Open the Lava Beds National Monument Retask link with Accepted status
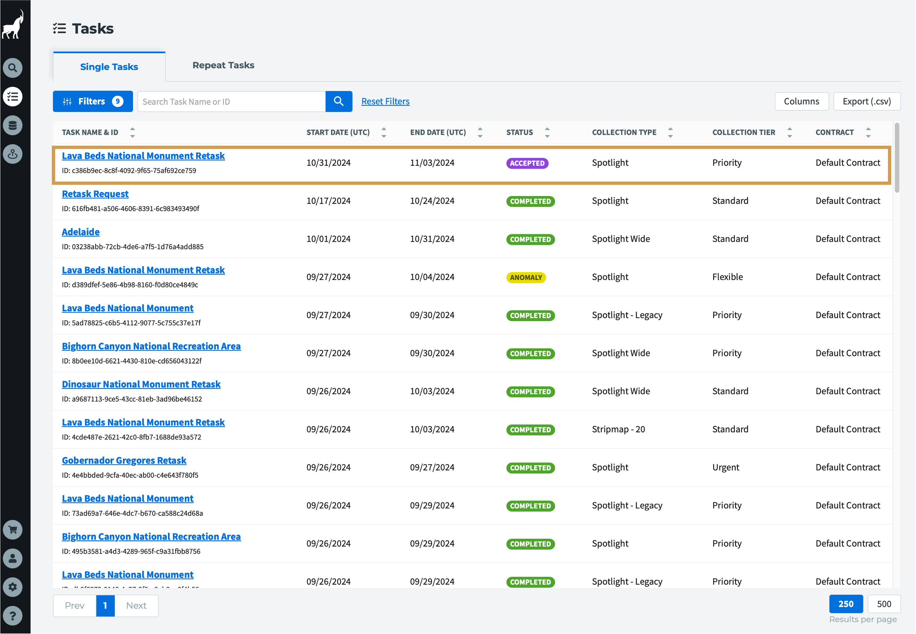916x634 pixels. (x=143, y=156)
